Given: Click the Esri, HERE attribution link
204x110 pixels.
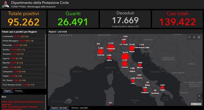Looking at the screenshot, I should coord(196,104).
